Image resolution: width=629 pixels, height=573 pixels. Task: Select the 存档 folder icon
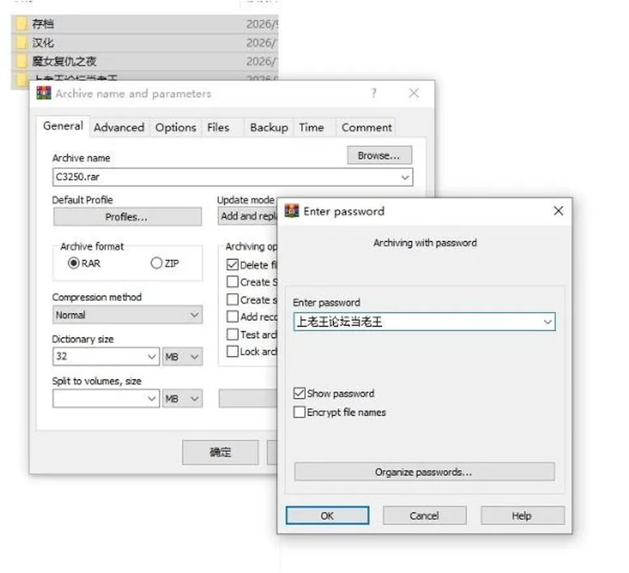(21, 24)
